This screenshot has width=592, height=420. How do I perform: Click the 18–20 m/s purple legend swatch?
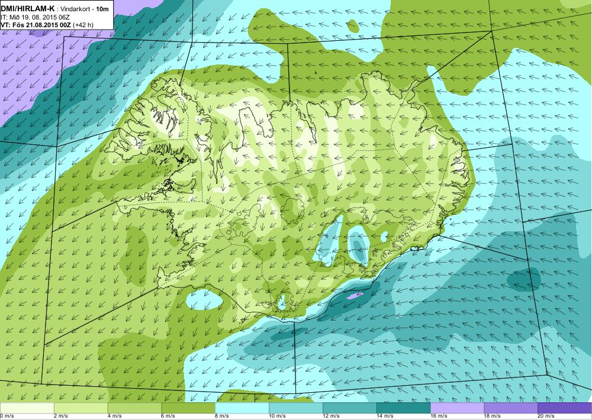[510, 408]
